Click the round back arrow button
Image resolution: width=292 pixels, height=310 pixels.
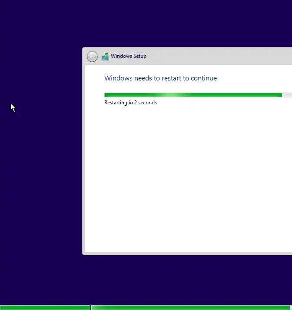pyautogui.click(x=92, y=57)
